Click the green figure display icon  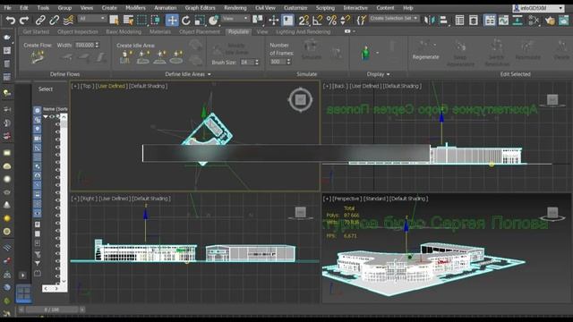tap(365, 54)
